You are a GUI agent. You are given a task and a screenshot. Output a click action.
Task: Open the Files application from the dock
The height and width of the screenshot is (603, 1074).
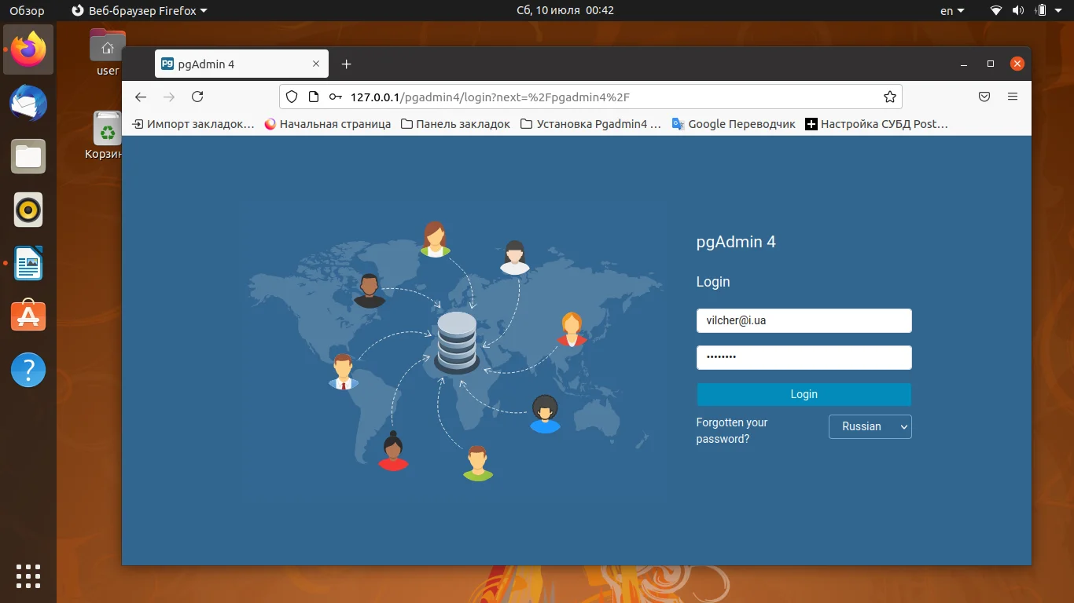coord(28,156)
